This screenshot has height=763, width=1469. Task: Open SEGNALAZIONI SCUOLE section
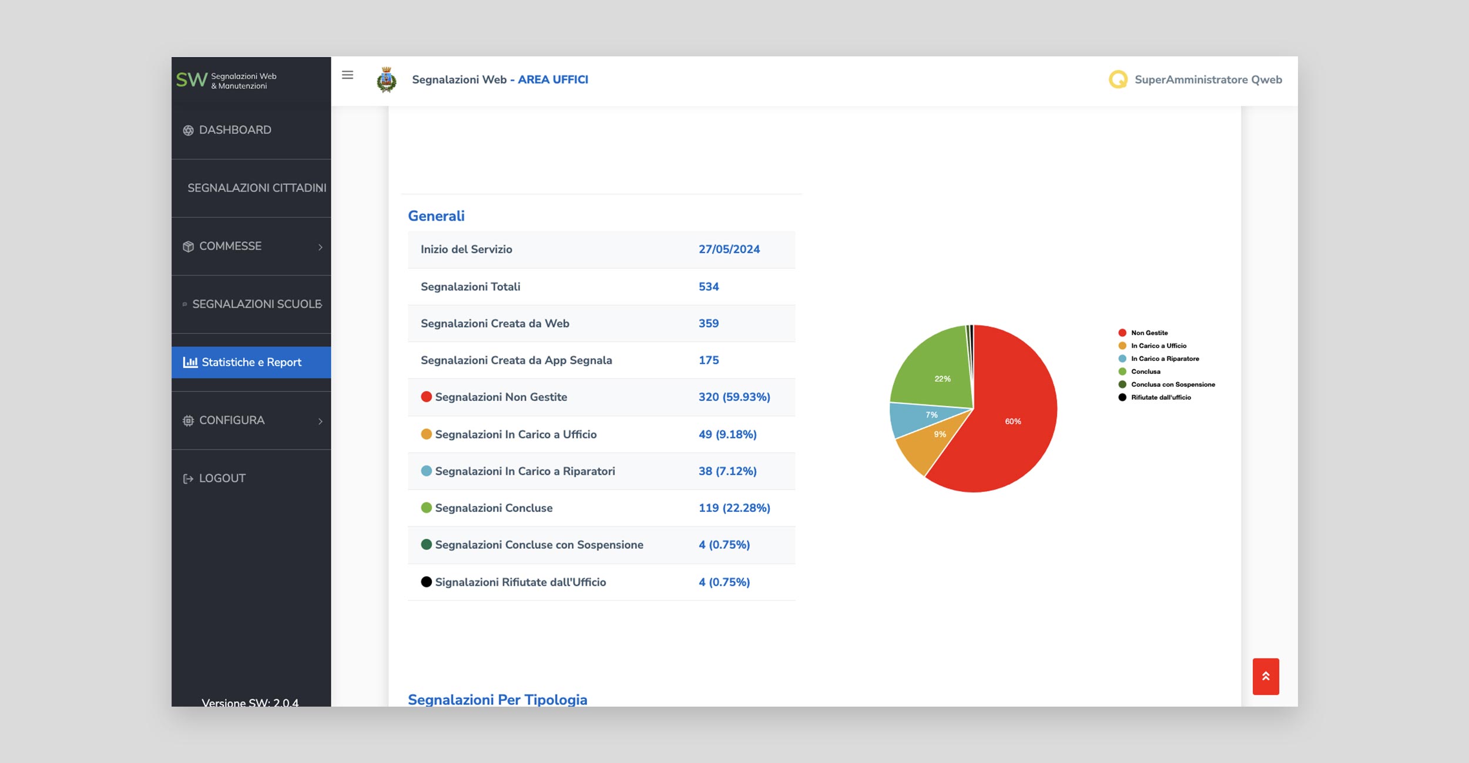click(256, 304)
